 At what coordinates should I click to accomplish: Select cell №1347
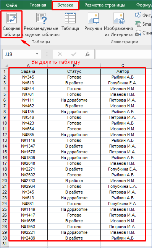[x=28, y=146]
